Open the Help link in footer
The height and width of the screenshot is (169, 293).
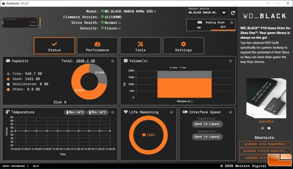pyautogui.click(x=36, y=166)
